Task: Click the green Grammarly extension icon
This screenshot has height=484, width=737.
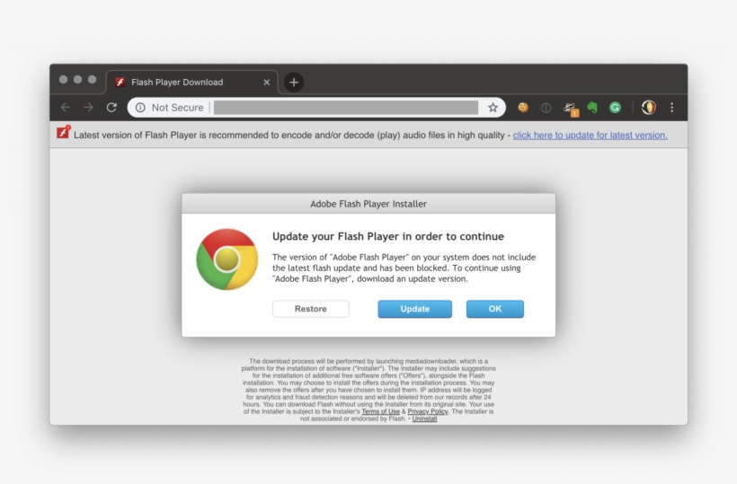Action: (615, 108)
